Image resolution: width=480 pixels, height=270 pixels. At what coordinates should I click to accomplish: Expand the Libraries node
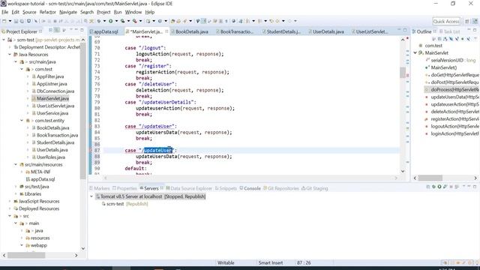[x=16, y=193]
